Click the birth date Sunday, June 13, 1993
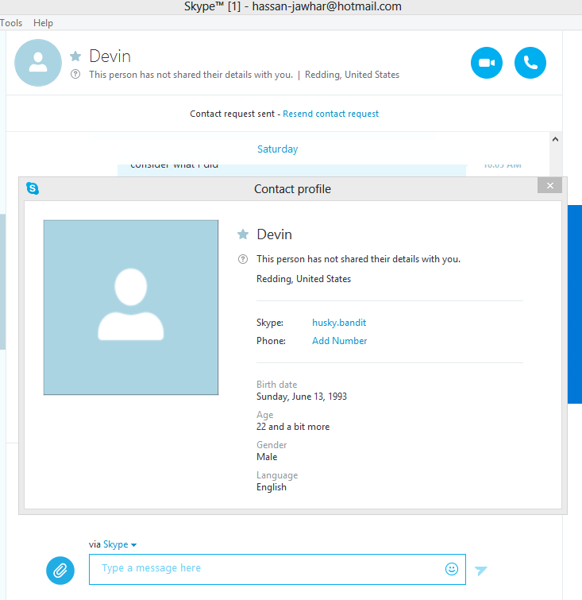Image resolution: width=582 pixels, height=600 pixels. (x=302, y=397)
